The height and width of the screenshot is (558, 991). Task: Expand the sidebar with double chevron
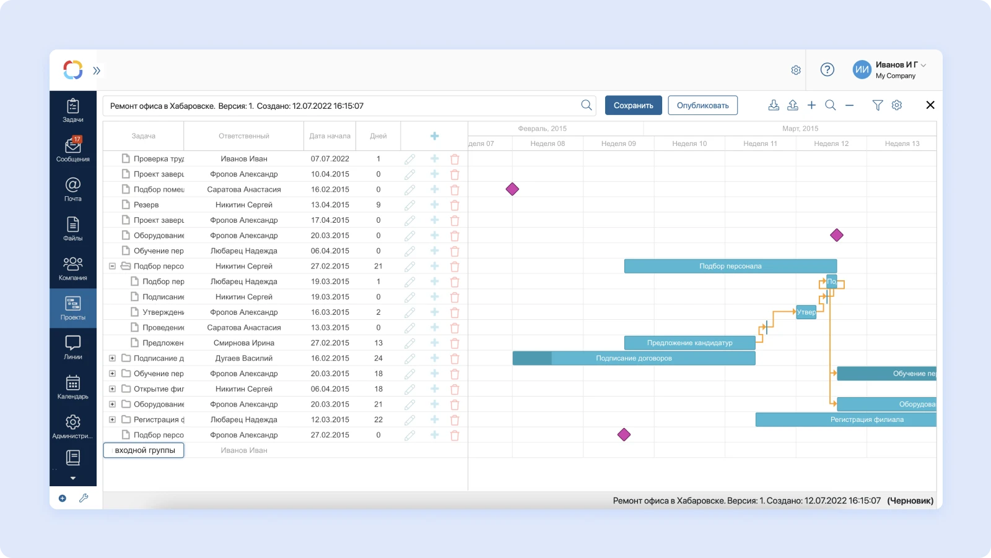click(97, 71)
